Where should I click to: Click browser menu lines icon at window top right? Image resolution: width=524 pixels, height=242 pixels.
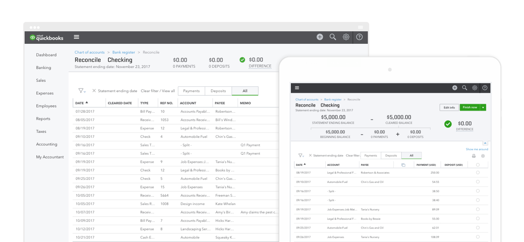click(360, 27)
